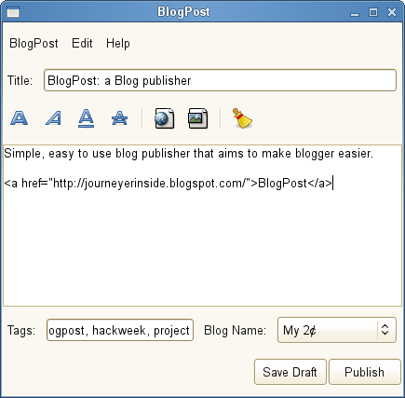Screen dimensions: 405x398
Task: Click the journeyerinside.blogspot.com link markup line
Action: pyautogui.click(x=169, y=184)
